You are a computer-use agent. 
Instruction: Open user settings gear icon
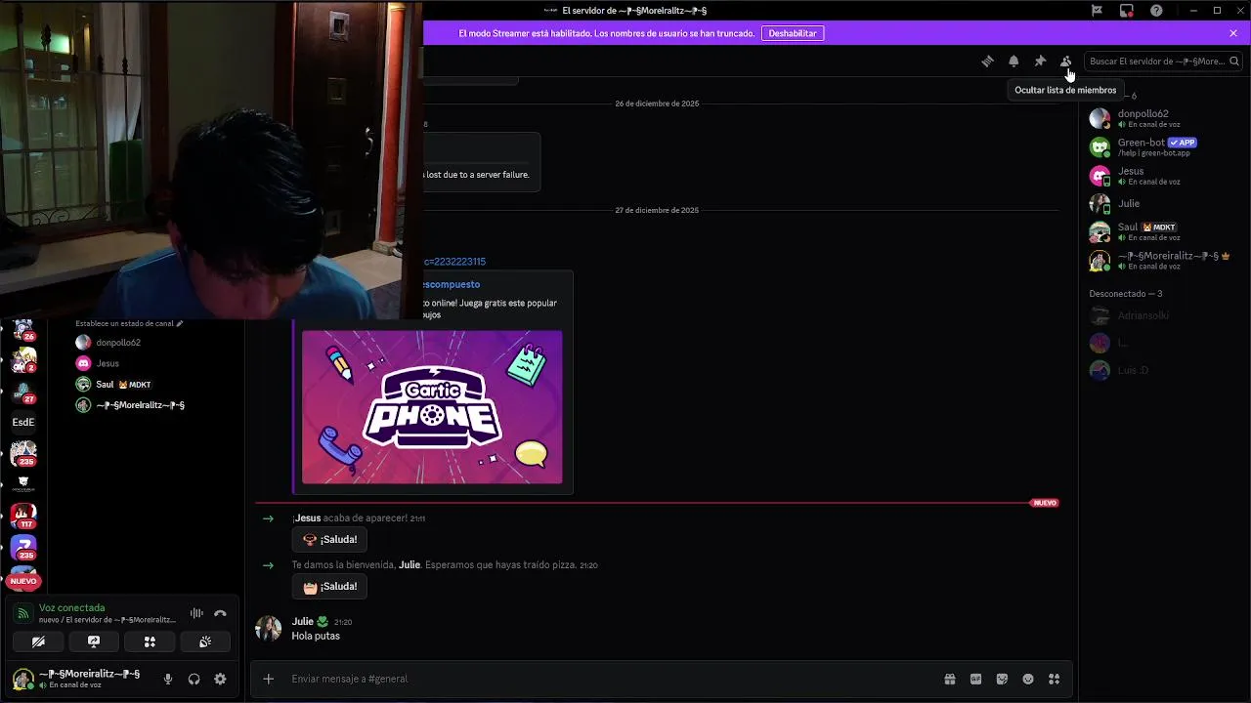(220, 679)
